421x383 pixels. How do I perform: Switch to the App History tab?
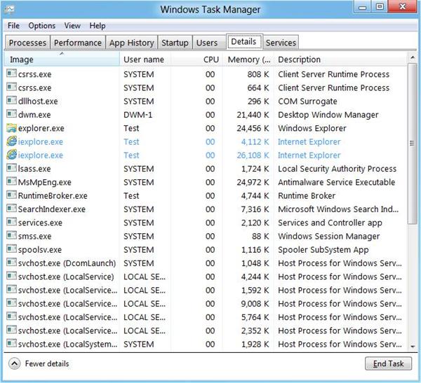coord(132,43)
